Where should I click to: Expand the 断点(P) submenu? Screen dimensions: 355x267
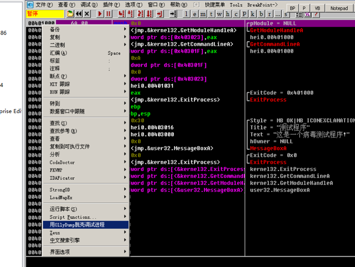tap(86, 76)
